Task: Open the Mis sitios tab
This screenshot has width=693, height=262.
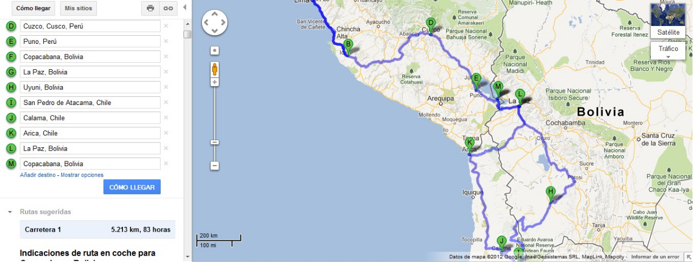Action: 78,8
